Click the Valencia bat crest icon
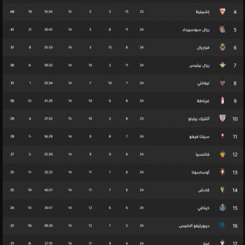Image resolution: width=245 pixels, height=245 pixels. 223,154
